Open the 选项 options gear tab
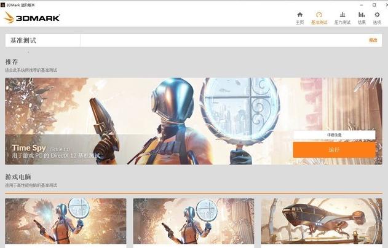 click(x=377, y=18)
